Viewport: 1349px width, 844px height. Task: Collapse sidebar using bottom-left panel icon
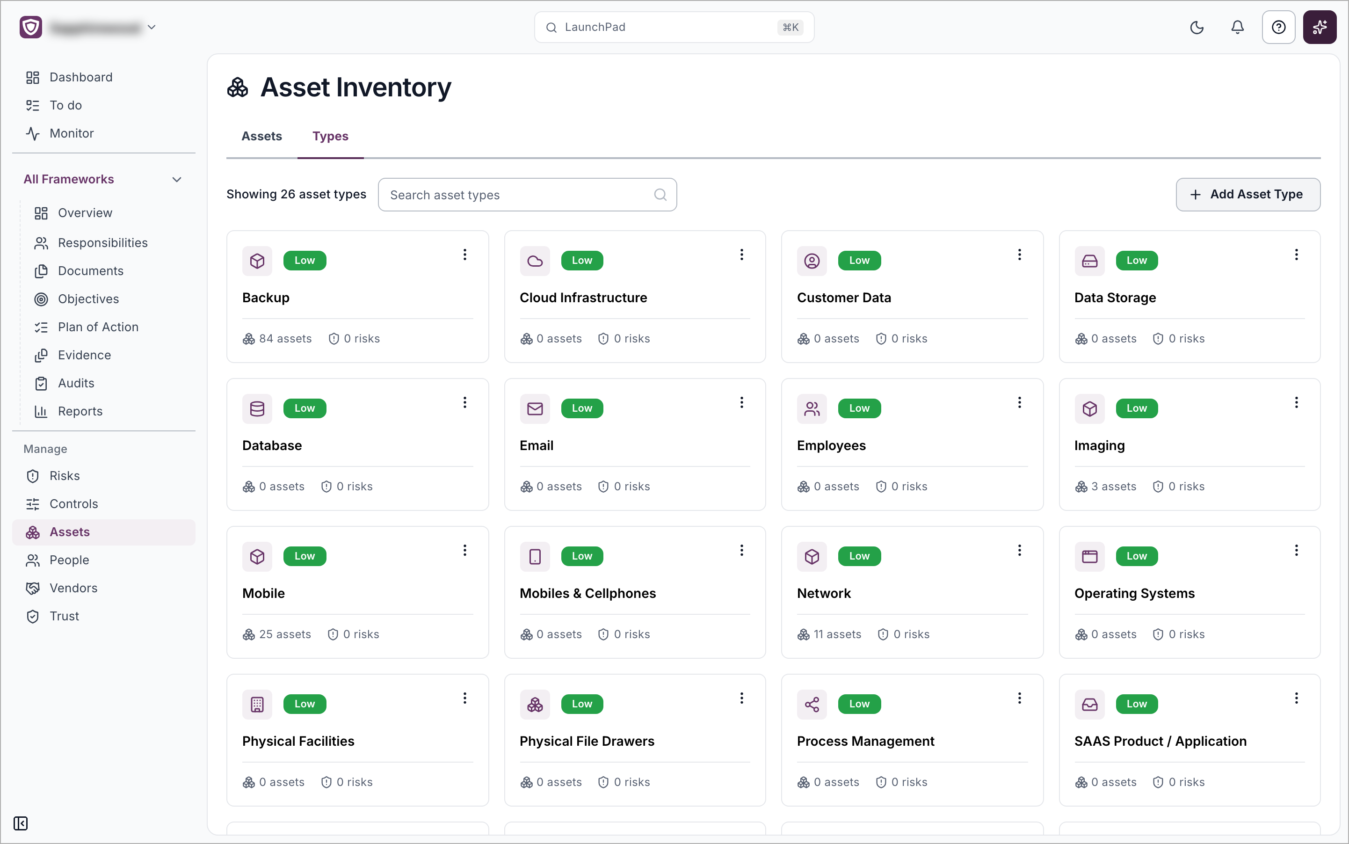[21, 823]
